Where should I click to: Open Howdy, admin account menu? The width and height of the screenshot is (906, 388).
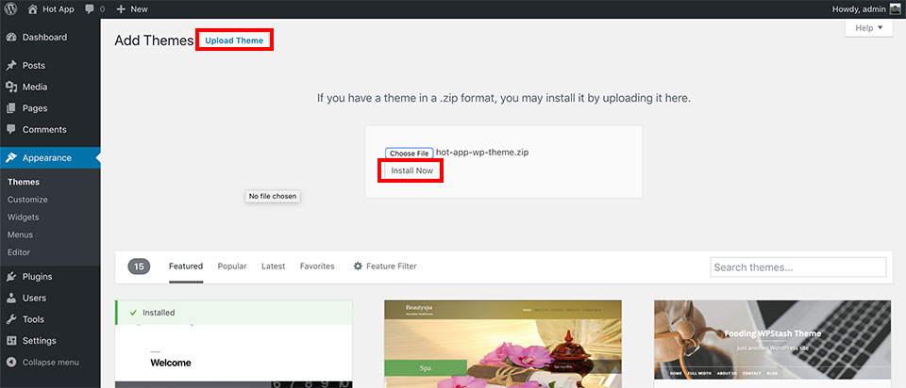[x=865, y=8]
